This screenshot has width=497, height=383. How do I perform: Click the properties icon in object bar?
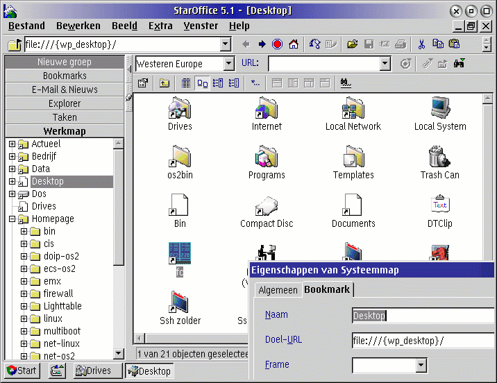143,83
